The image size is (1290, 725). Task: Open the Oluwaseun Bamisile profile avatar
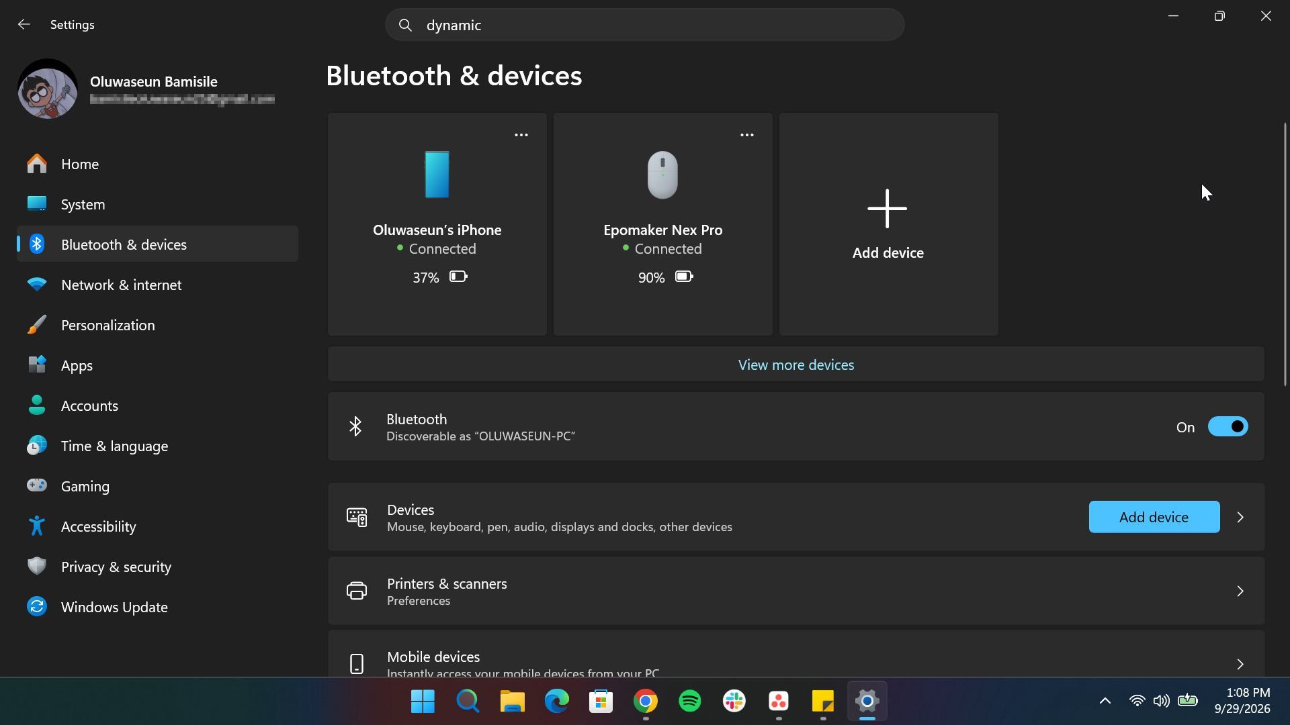point(47,89)
